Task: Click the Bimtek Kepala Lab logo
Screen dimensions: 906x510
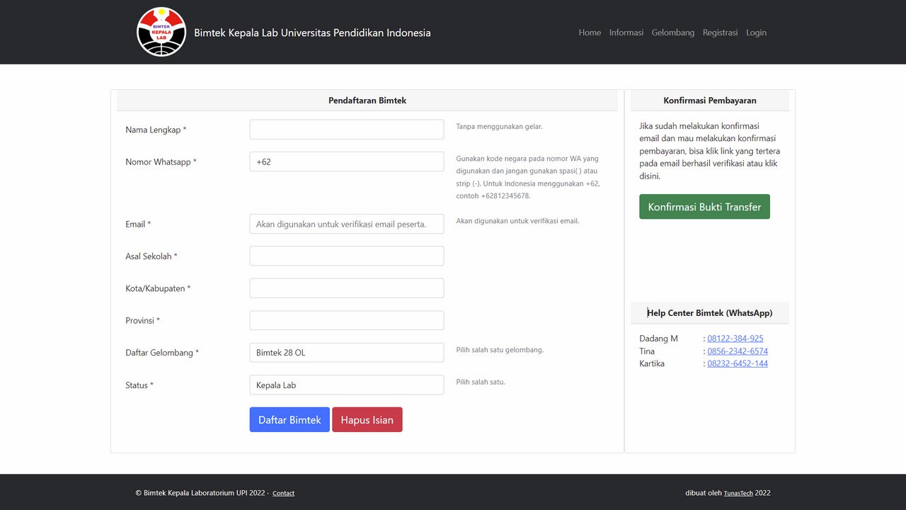Action: click(161, 32)
